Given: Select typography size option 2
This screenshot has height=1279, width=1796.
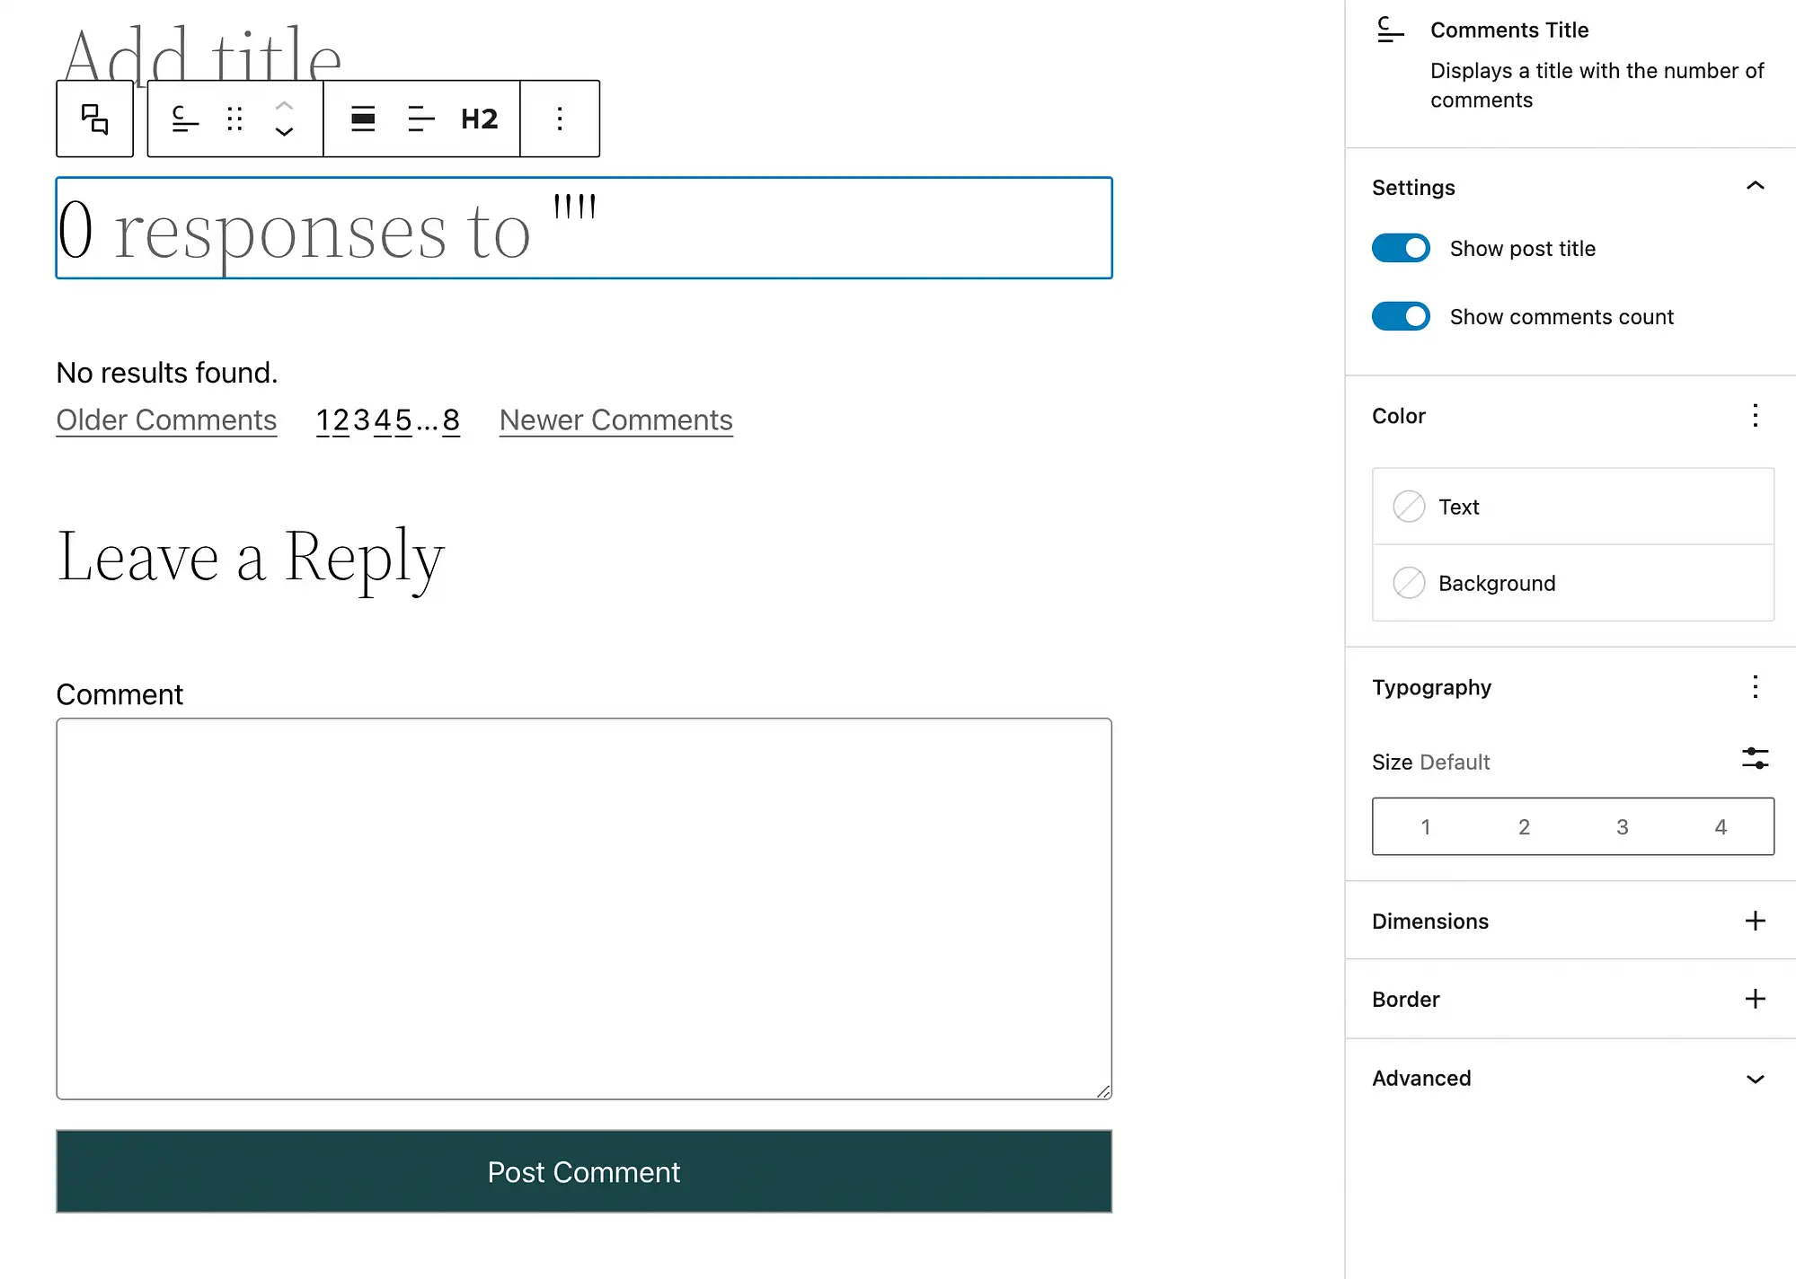Looking at the screenshot, I should click(1523, 826).
